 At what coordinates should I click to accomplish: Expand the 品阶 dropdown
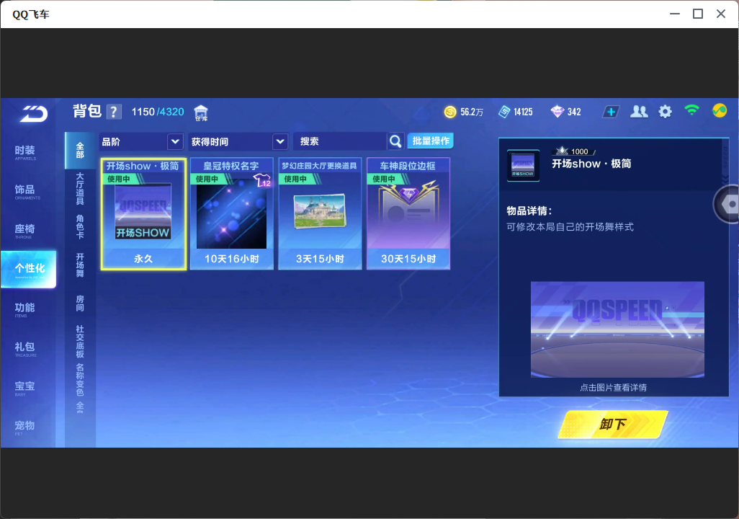[x=175, y=141]
